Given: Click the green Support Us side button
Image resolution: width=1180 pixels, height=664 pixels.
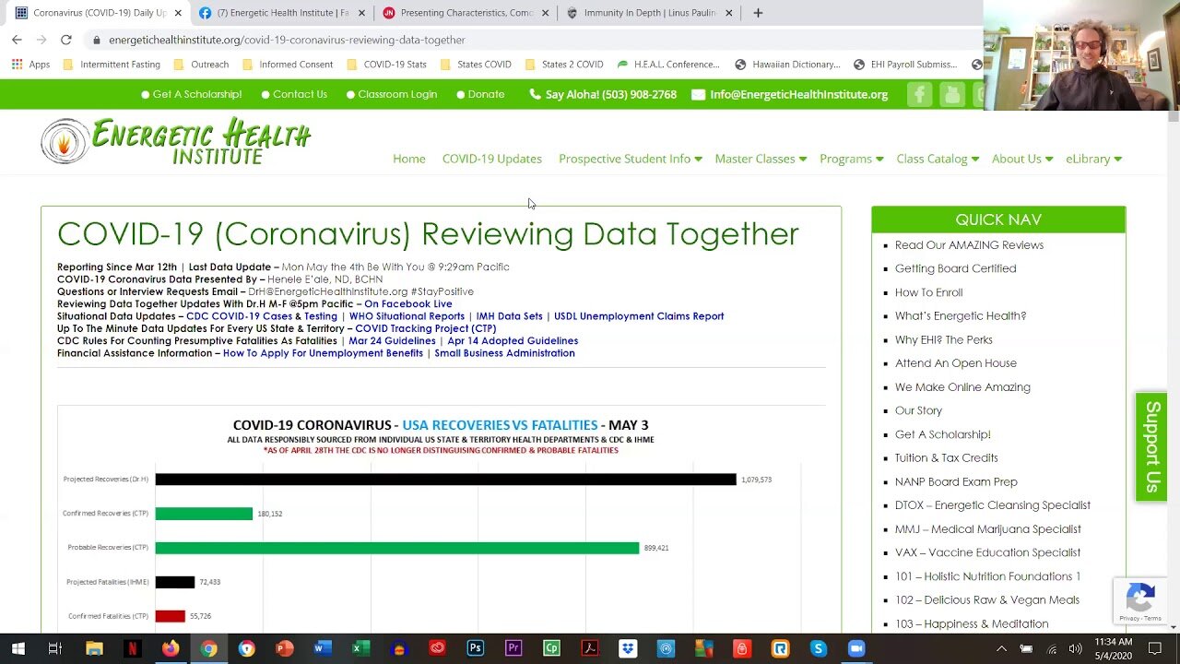Looking at the screenshot, I should pyautogui.click(x=1151, y=447).
